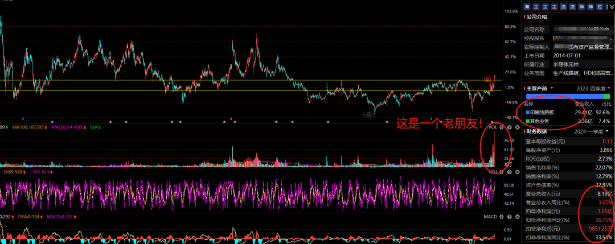
Task: Select the 扣非净利润(元) row
Action: [x=568, y=229]
